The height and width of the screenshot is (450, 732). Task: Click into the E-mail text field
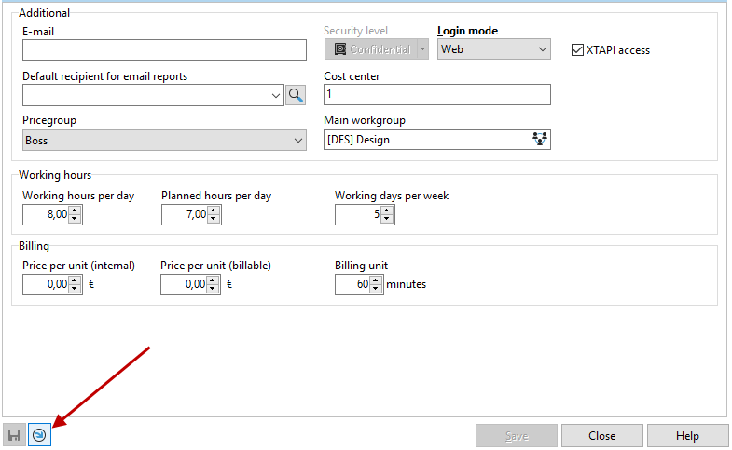tap(164, 50)
